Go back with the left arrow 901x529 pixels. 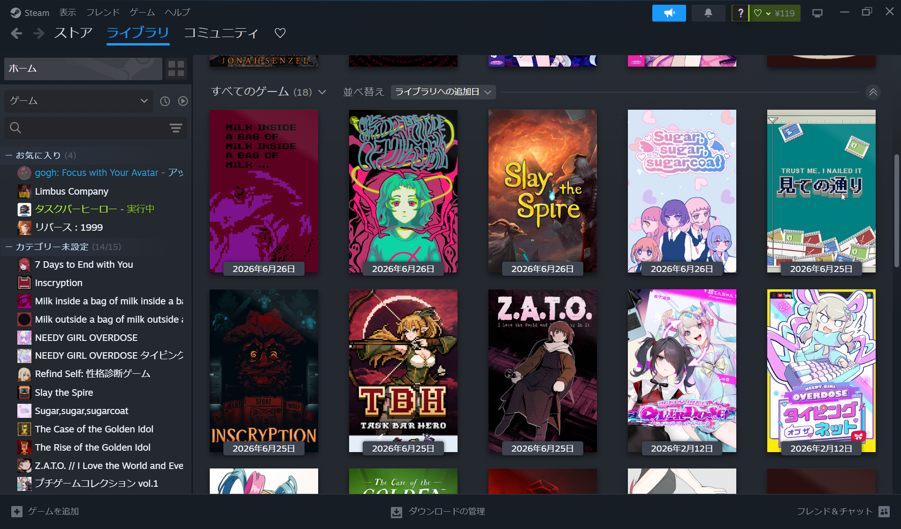(16, 33)
